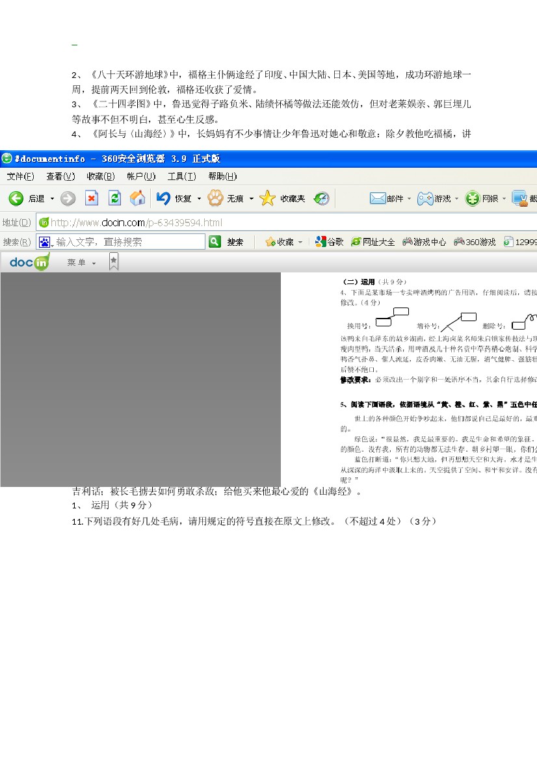Image resolution: width=537 pixels, height=760 pixels.
Task: Open 收藏夹 star favorites icon
Action: [x=267, y=198]
